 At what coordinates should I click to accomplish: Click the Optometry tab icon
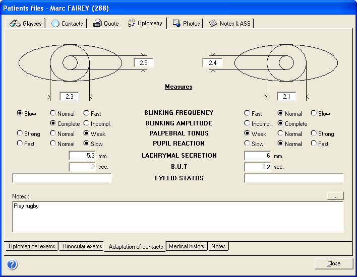132,23
